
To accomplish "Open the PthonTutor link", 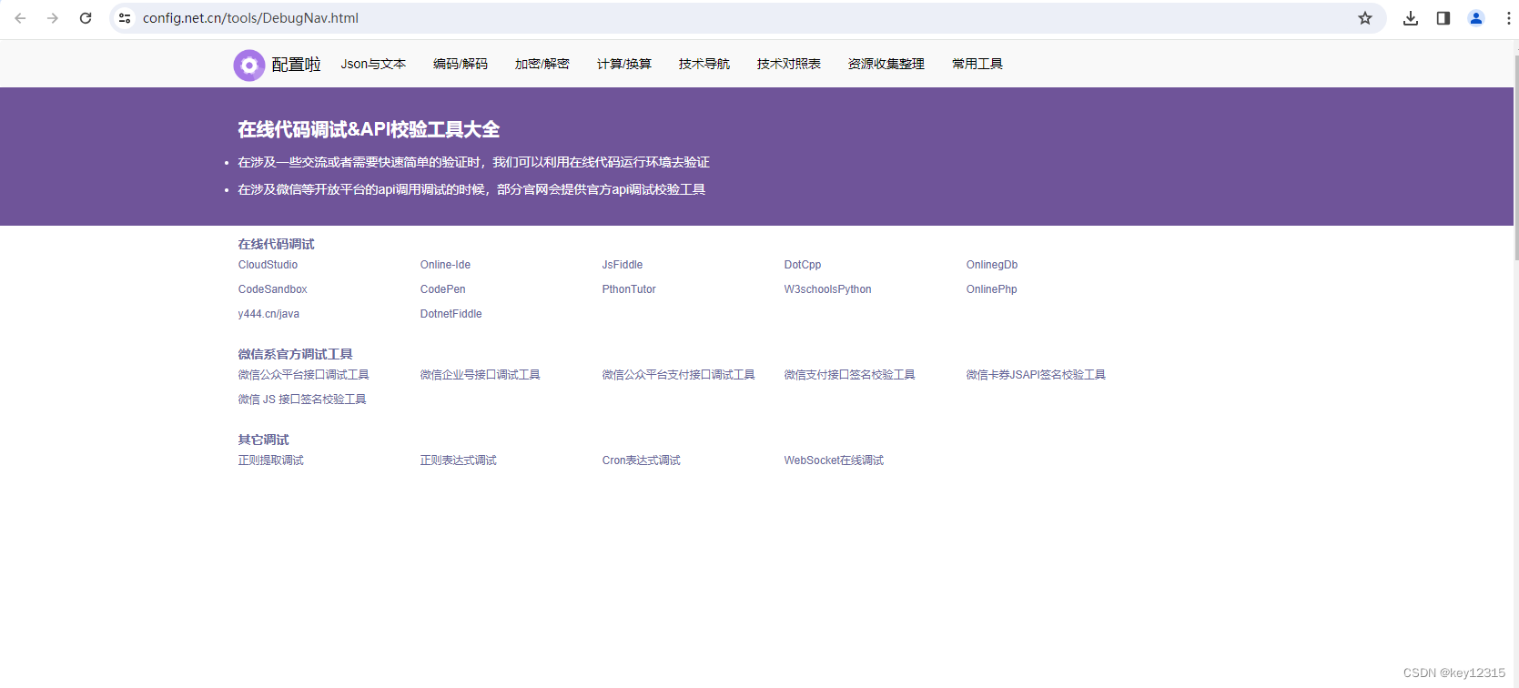I will click(x=629, y=289).
